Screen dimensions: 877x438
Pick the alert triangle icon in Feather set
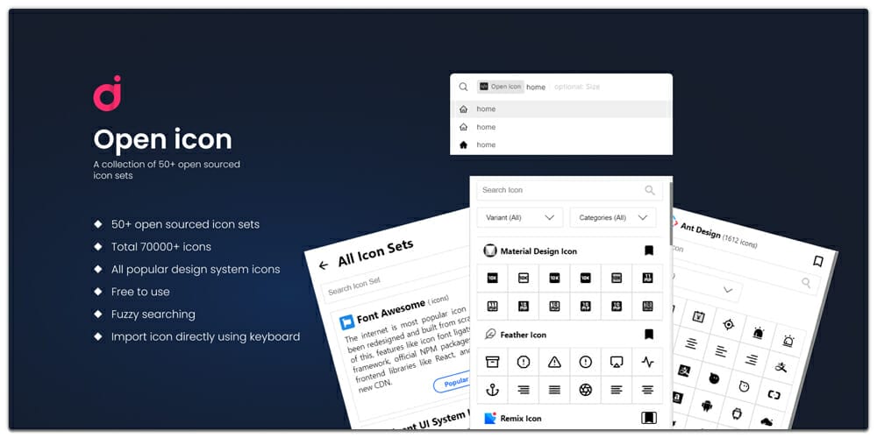[x=554, y=362]
